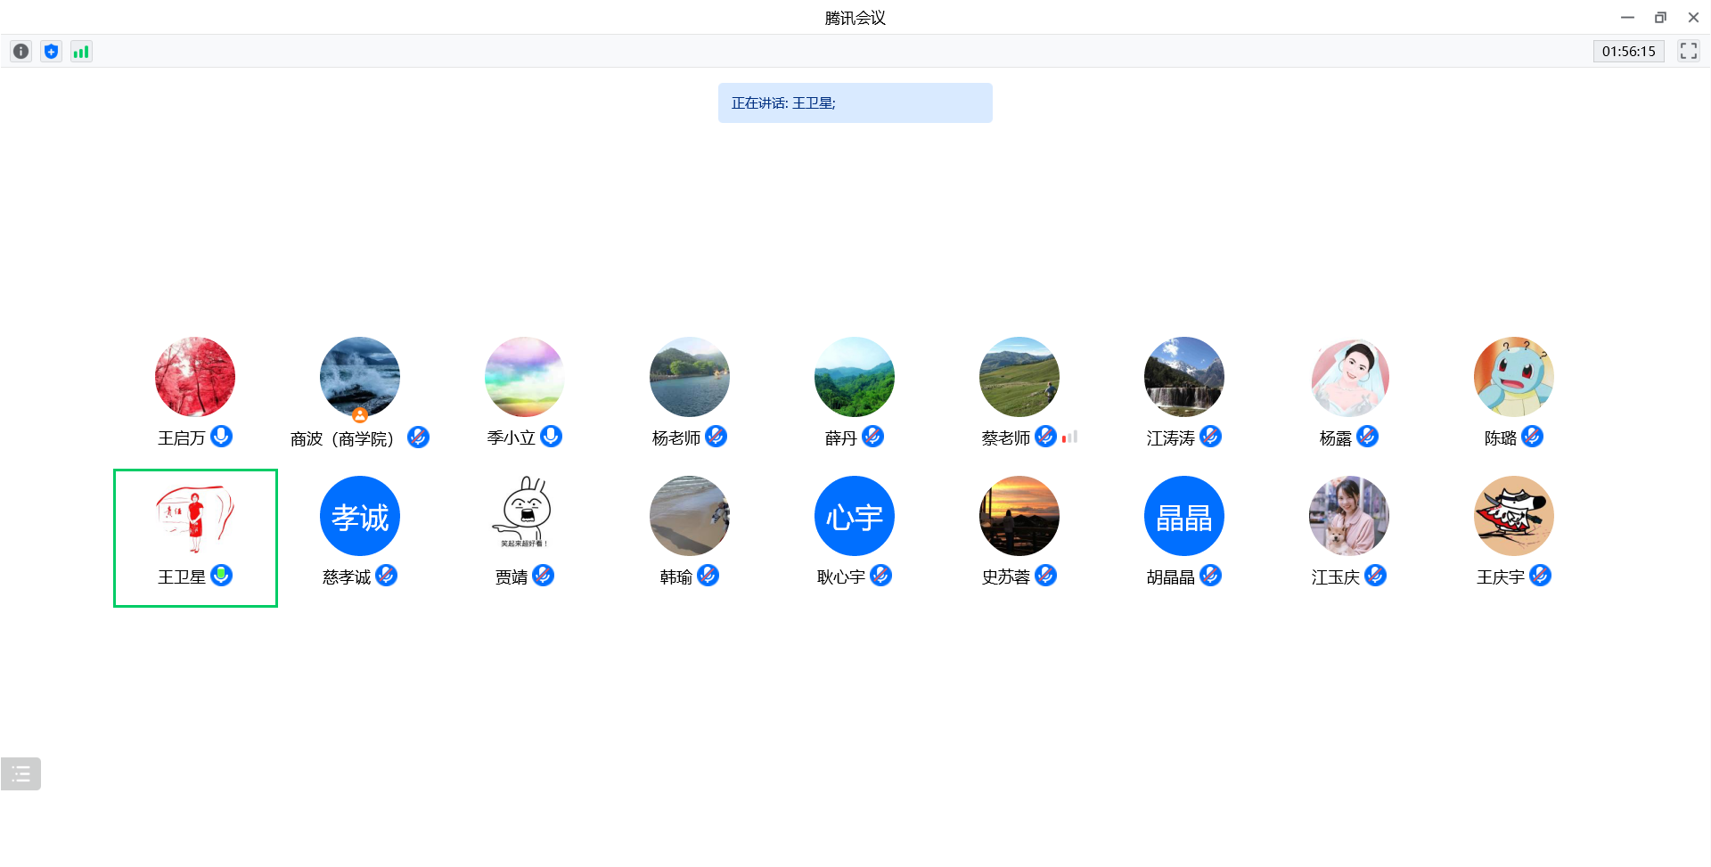Click the muted mic icon beside 胡晶晶

pyautogui.click(x=1210, y=576)
